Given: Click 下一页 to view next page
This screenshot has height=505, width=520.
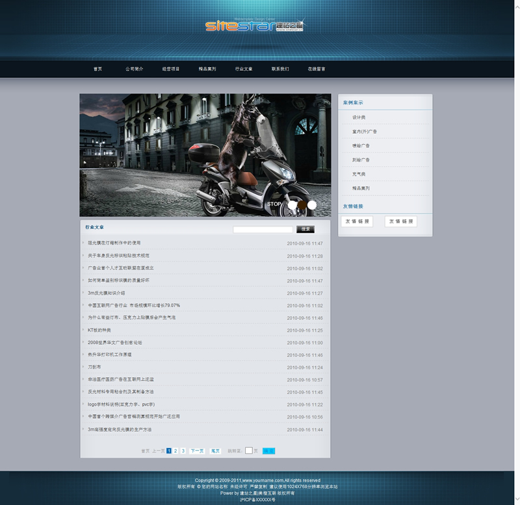Looking at the screenshot, I should (x=197, y=450).
